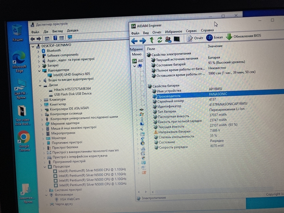Open the Файл menu in Device Manager

coord(35,32)
